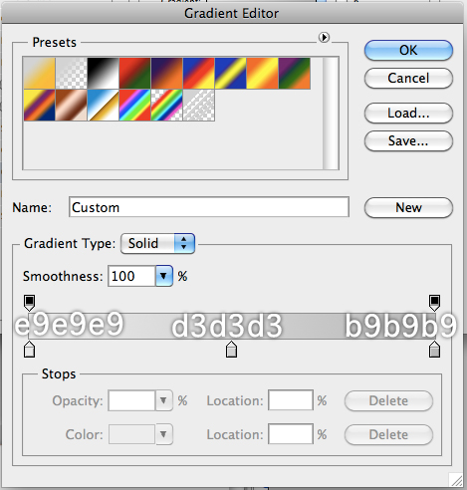Open the Presets flyout menu arrow
Screen dimensions: 467x490
(324, 37)
